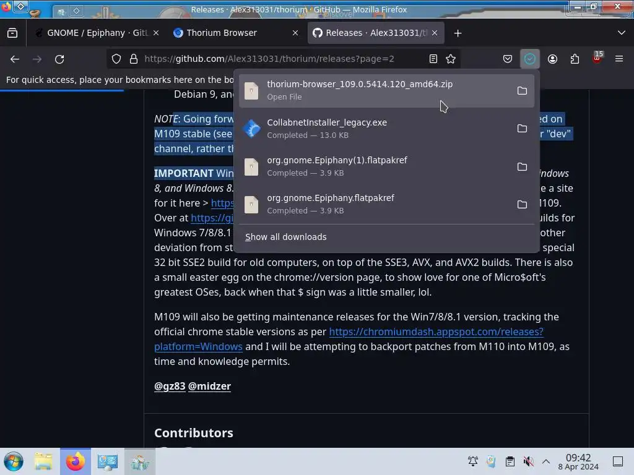Click the Contributors heading
This screenshot has width=634, height=475.
click(x=194, y=433)
